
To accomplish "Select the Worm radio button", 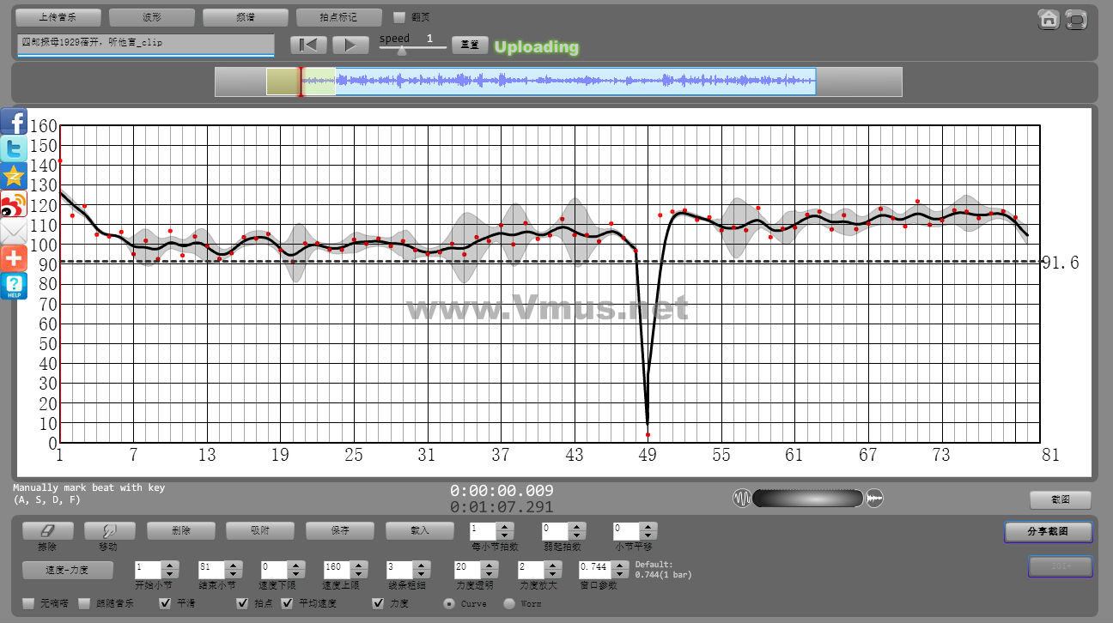I will point(508,603).
